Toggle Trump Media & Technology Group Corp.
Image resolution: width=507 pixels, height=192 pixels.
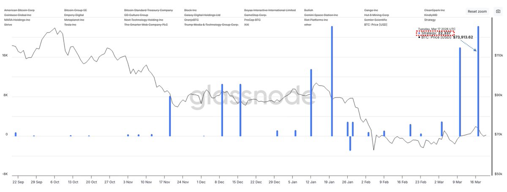212,25
